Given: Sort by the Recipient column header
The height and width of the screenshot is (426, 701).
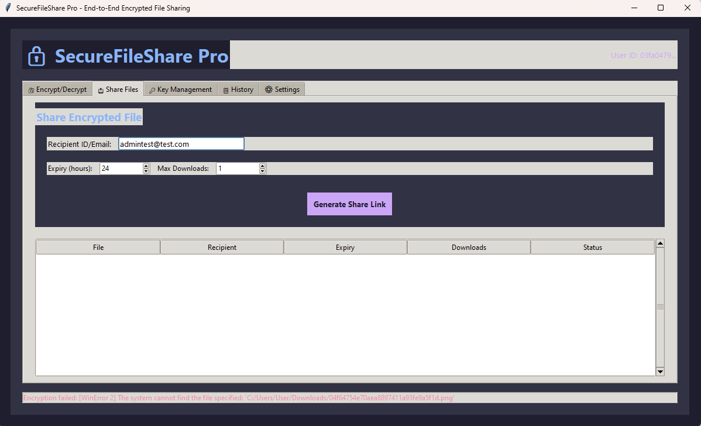Looking at the screenshot, I should tap(222, 248).
